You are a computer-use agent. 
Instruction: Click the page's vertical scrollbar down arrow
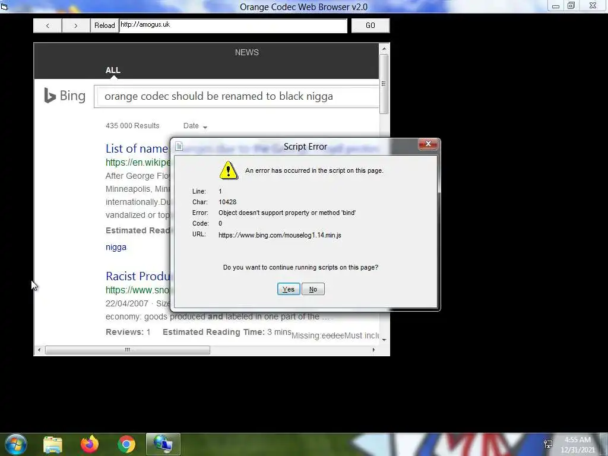point(384,340)
